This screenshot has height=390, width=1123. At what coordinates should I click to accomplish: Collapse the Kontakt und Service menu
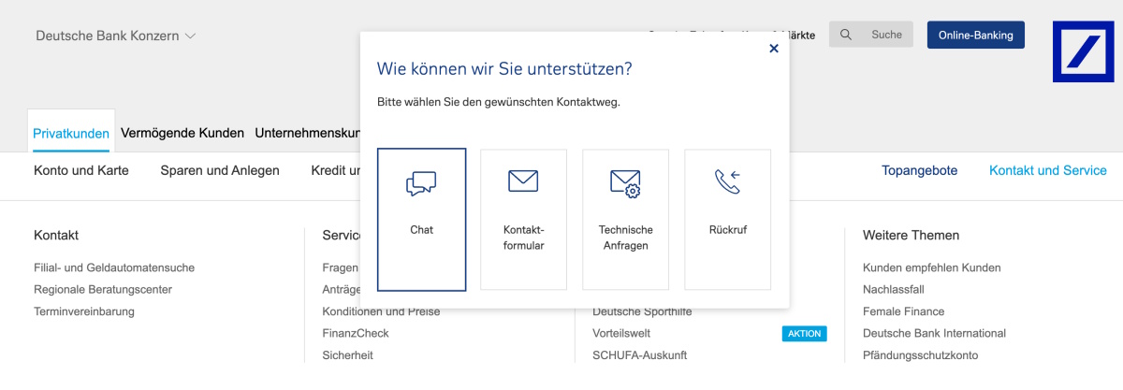tap(1047, 170)
